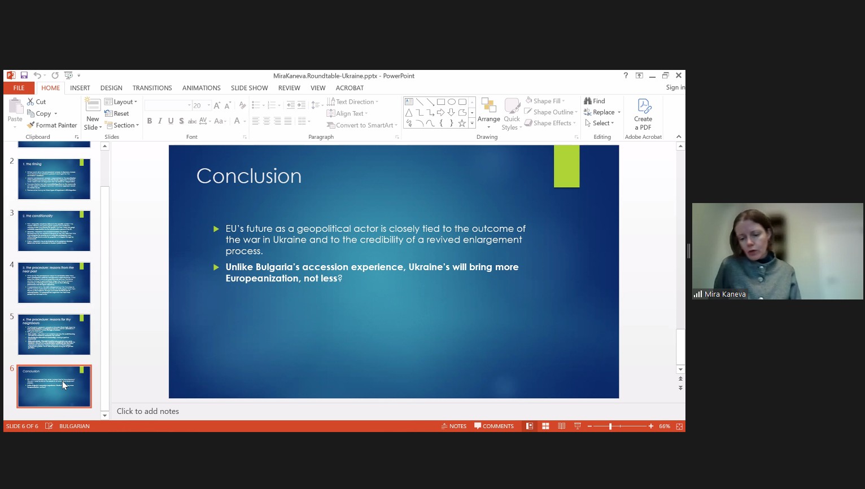Open the Section dropdown menu
Viewport: 865px width, 489px height.
point(122,125)
